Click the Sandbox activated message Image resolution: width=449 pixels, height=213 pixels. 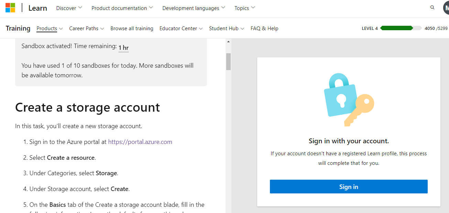pos(69,46)
